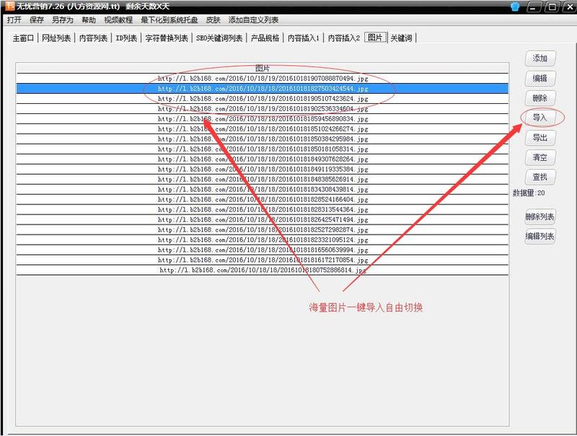Select the URL row ending 170854.jpg
The width and height of the screenshot is (577, 436).
263,260
